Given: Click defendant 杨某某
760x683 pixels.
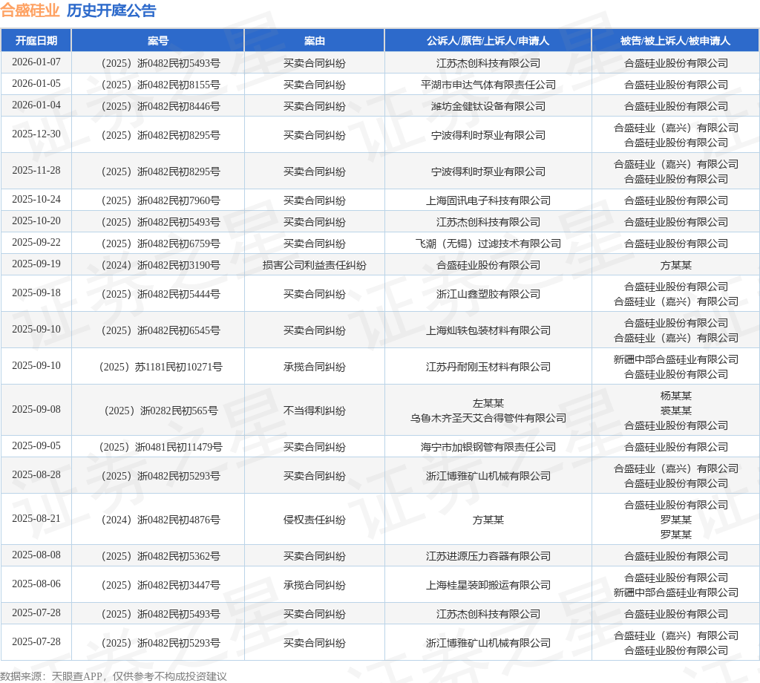Looking at the screenshot, I should (x=675, y=396).
